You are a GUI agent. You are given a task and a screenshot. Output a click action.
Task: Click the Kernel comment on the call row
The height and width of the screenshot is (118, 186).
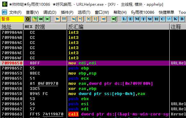tap(178, 114)
